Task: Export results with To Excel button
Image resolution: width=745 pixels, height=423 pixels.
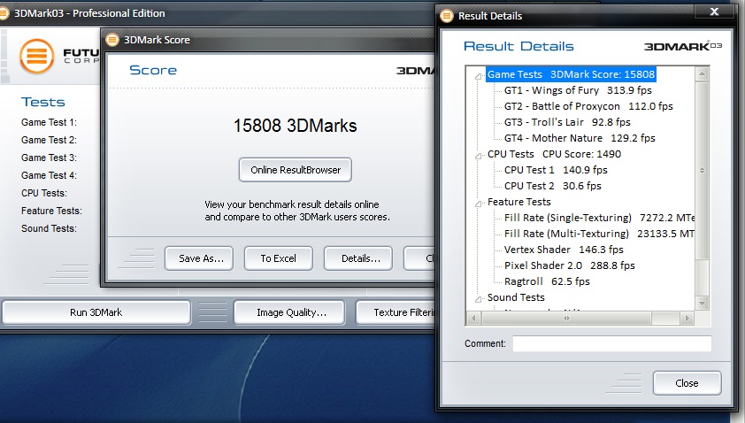Action: click(279, 258)
